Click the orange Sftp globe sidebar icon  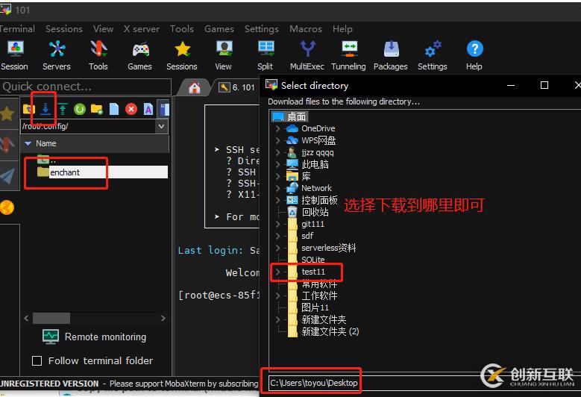click(7, 207)
